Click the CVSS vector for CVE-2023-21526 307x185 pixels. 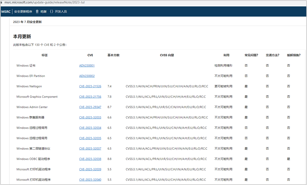[x=167, y=86]
